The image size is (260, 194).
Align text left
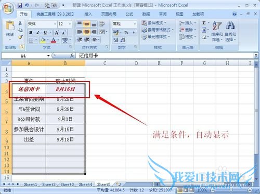pyautogui.click(x=80, y=32)
